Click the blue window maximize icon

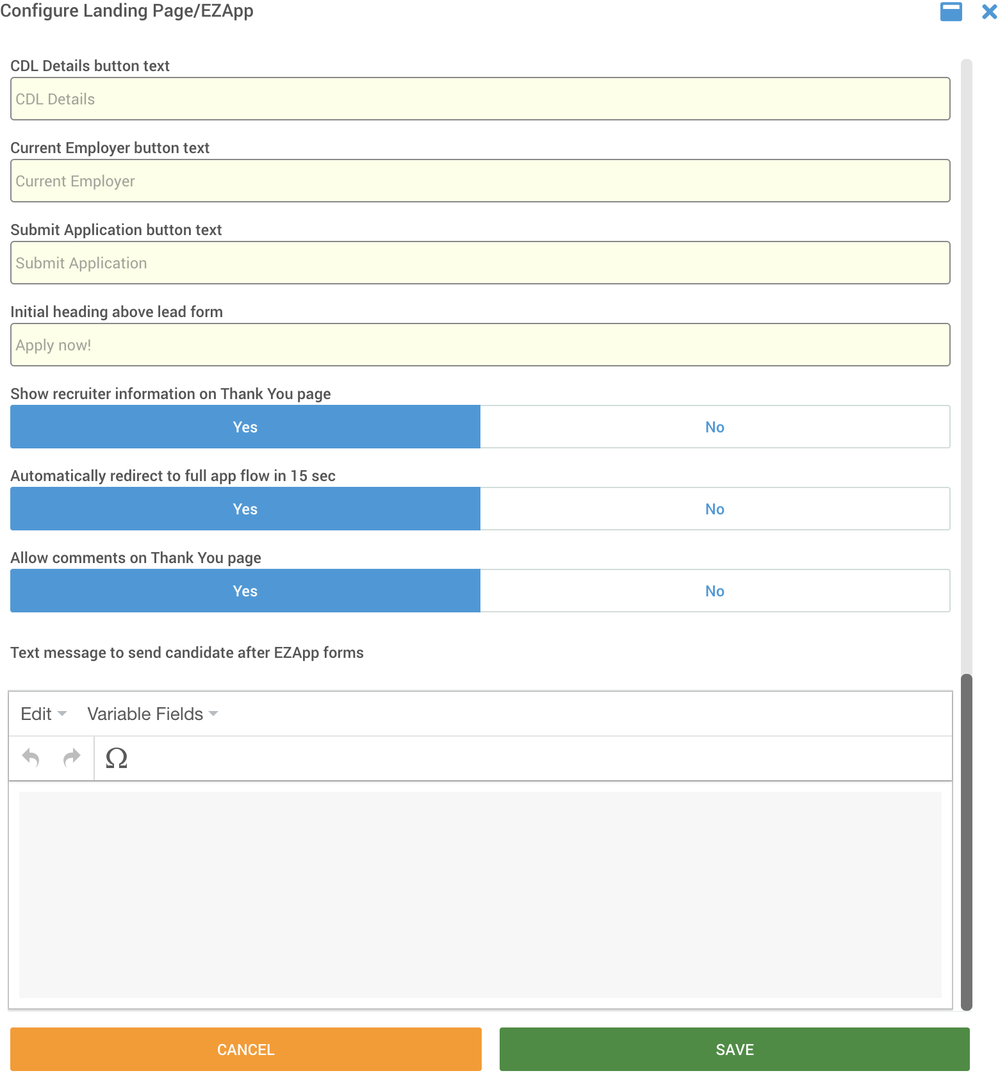(x=951, y=12)
